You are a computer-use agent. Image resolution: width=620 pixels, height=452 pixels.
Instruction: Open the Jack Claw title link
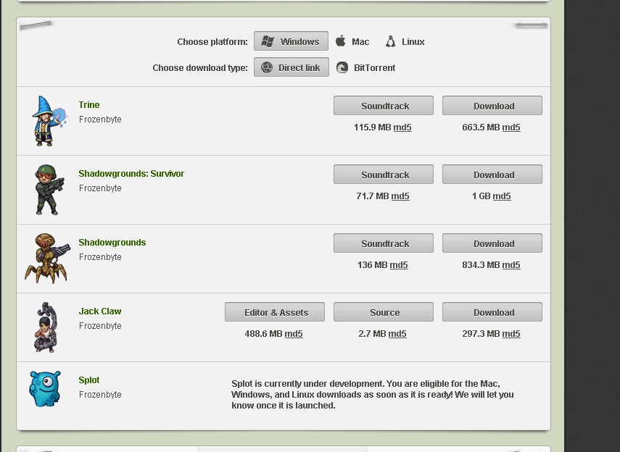pos(100,311)
